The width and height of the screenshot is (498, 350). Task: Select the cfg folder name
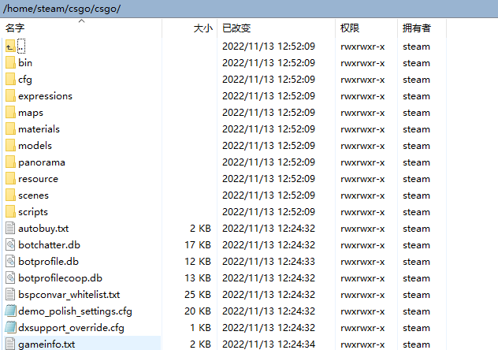click(x=25, y=80)
